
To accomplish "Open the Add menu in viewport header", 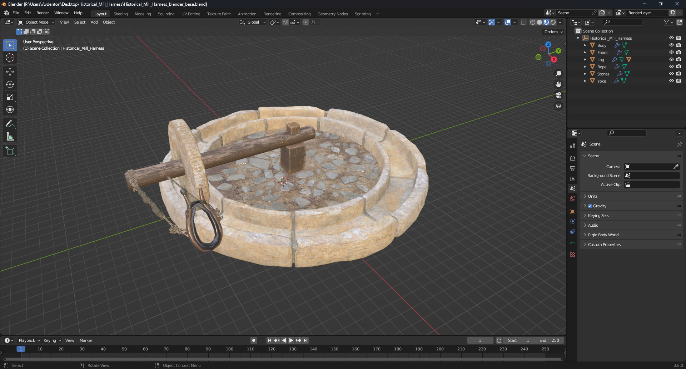I will click(94, 22).
